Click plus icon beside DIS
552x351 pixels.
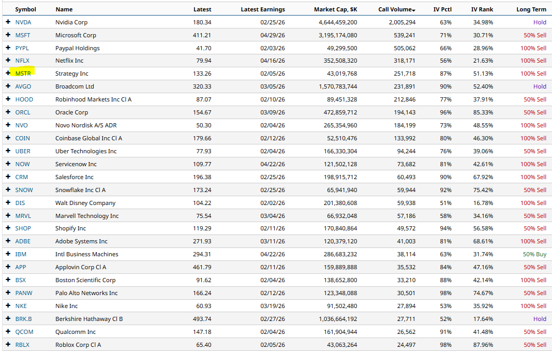(x=8, y=202)
